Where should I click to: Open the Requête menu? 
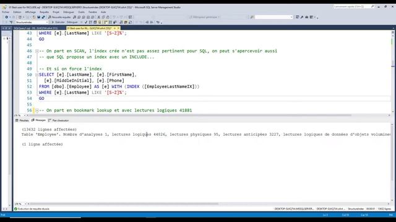pos(44,12)
